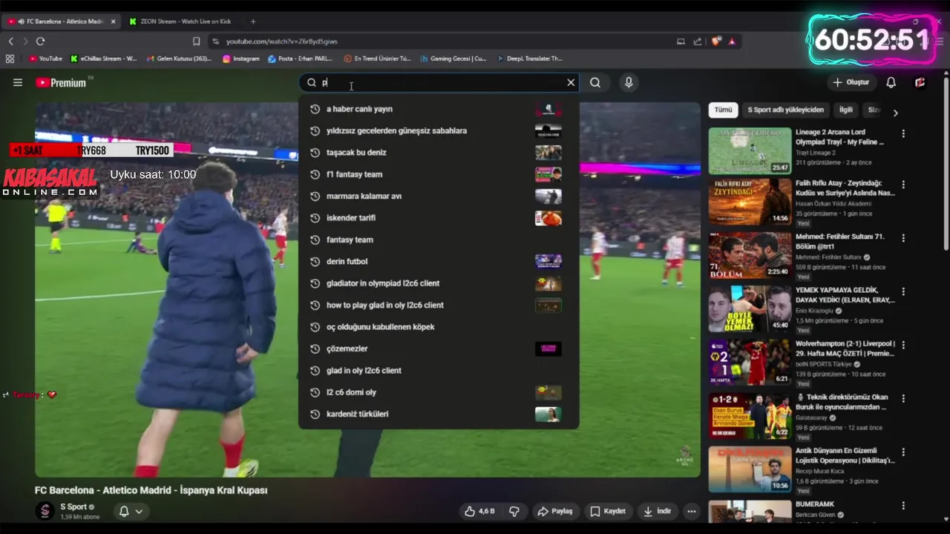Open DeepL Translate bookmark
This screenshot has height=534, width=950.
click(x=530, y=59)
